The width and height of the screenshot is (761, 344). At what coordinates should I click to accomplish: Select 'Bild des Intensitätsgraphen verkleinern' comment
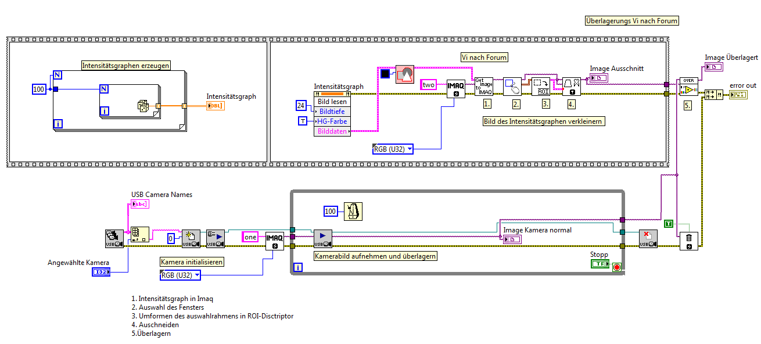(543, 121)
